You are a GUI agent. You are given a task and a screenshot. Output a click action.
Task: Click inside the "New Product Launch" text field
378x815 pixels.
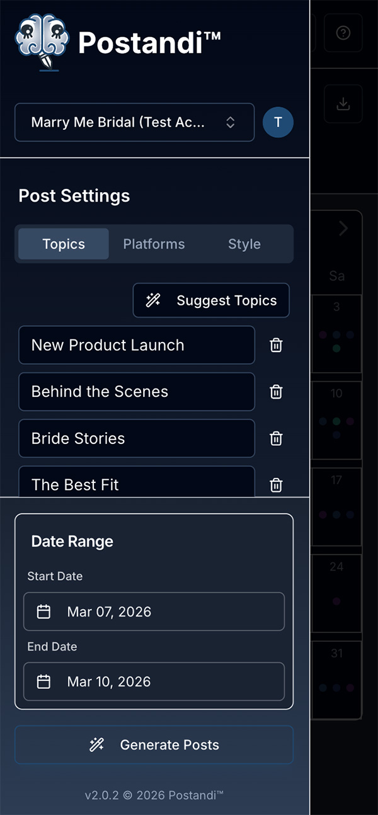click(137, 345)
